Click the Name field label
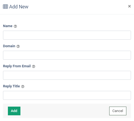 8,26
